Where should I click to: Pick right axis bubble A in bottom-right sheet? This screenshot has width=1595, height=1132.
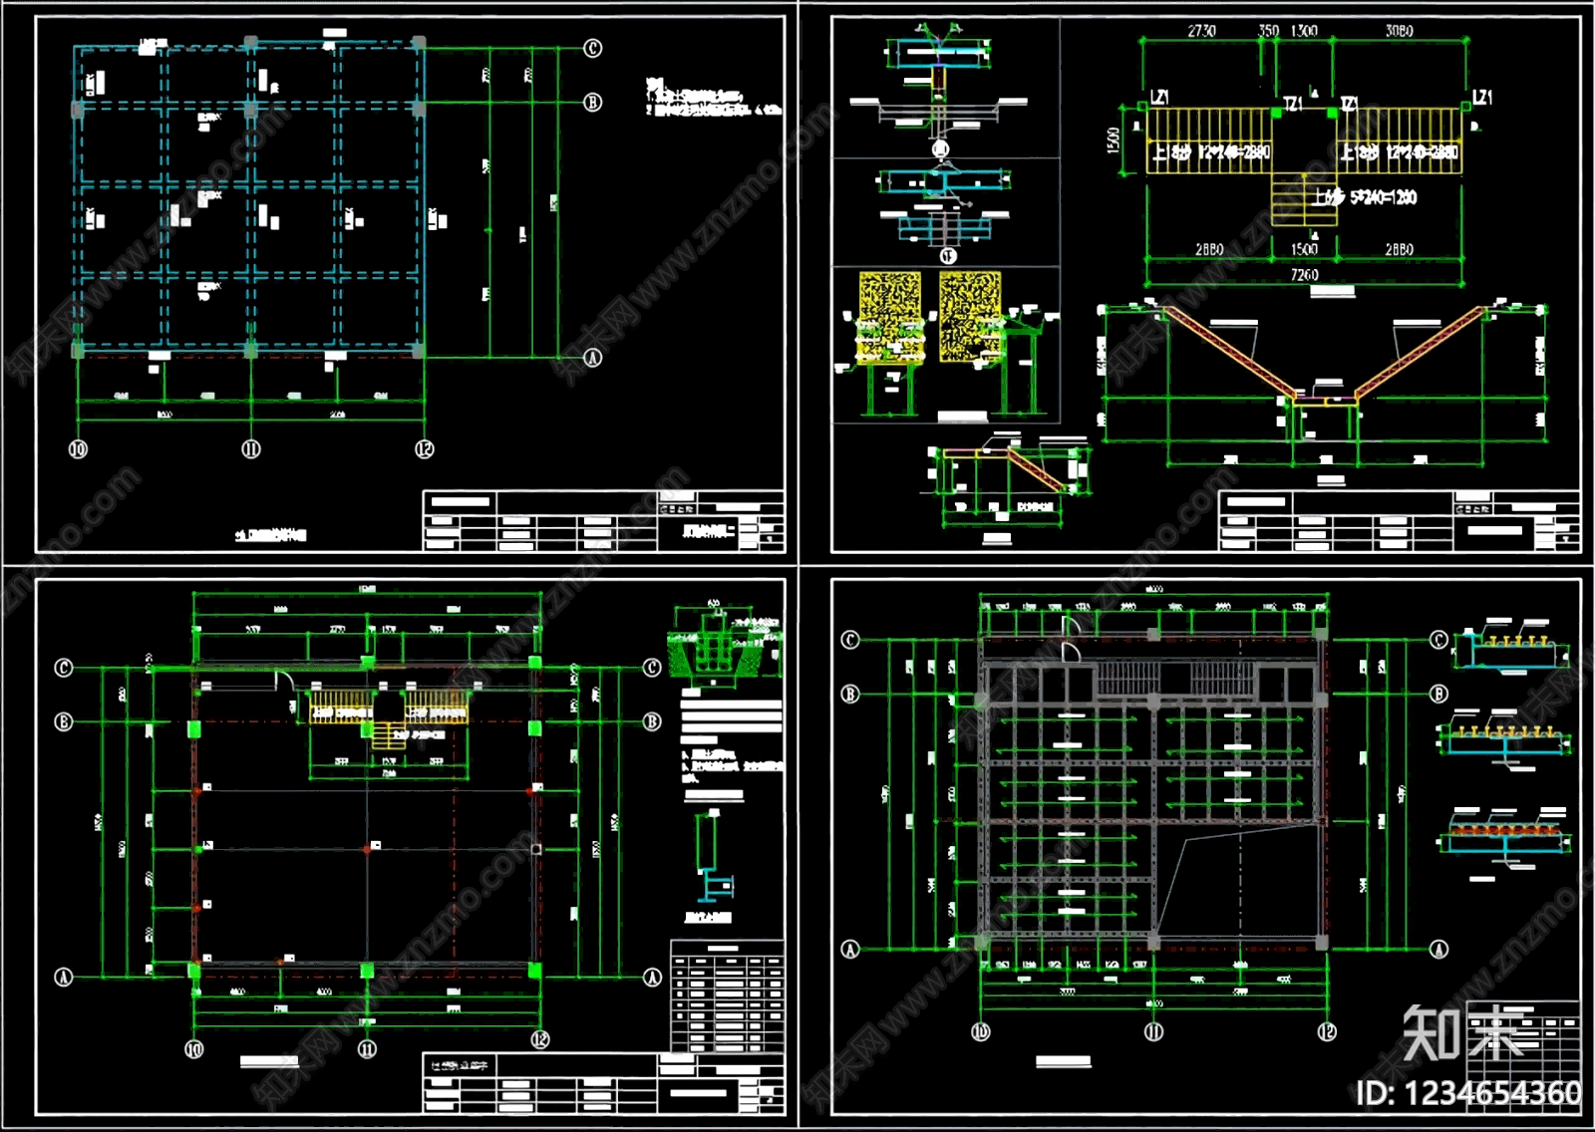click(x=1438, y=949)
